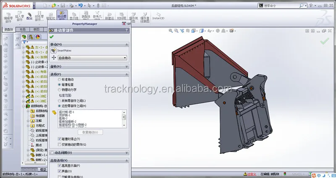
Task: Collapse the 选项 (Options) section
Action: (126, 74)
